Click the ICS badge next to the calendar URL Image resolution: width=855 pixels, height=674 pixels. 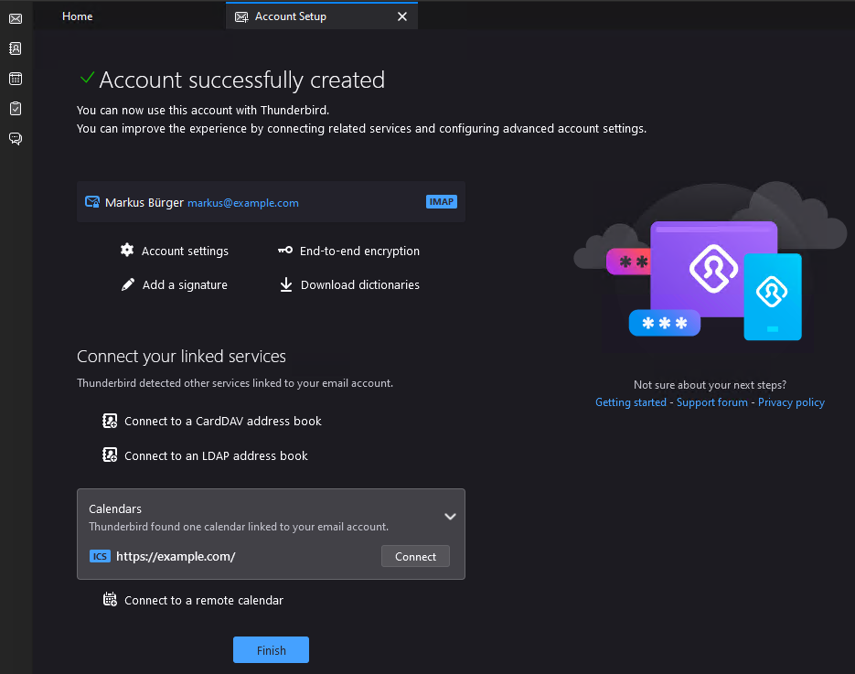pyautogui.click(x=100, y=555)
